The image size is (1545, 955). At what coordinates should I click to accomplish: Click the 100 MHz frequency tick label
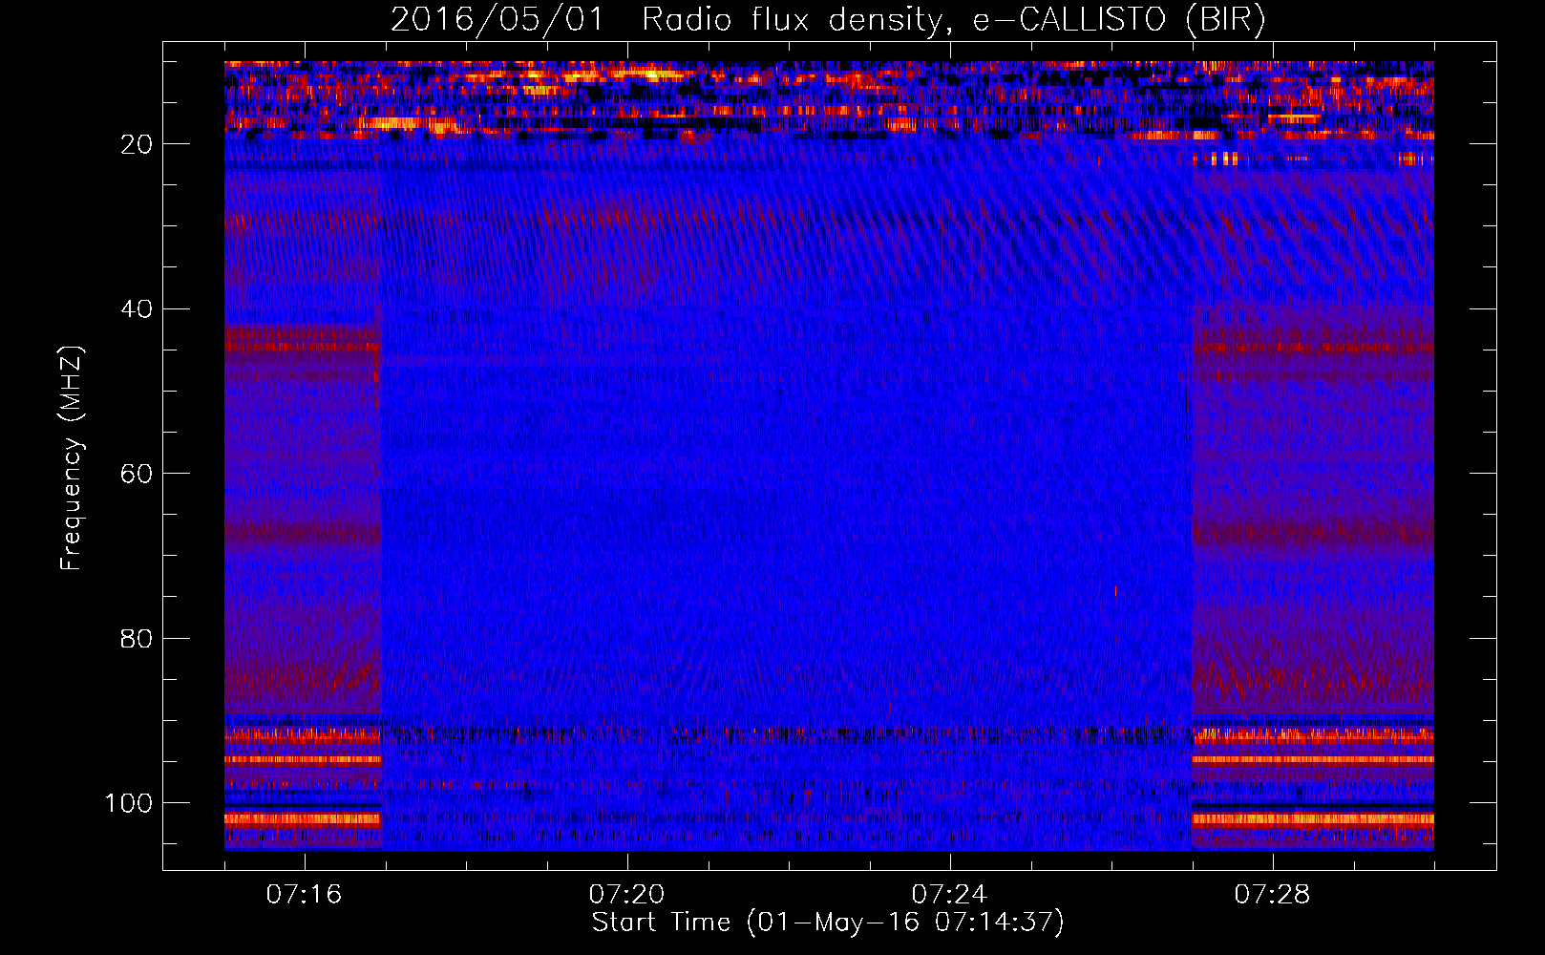[129, 803]
